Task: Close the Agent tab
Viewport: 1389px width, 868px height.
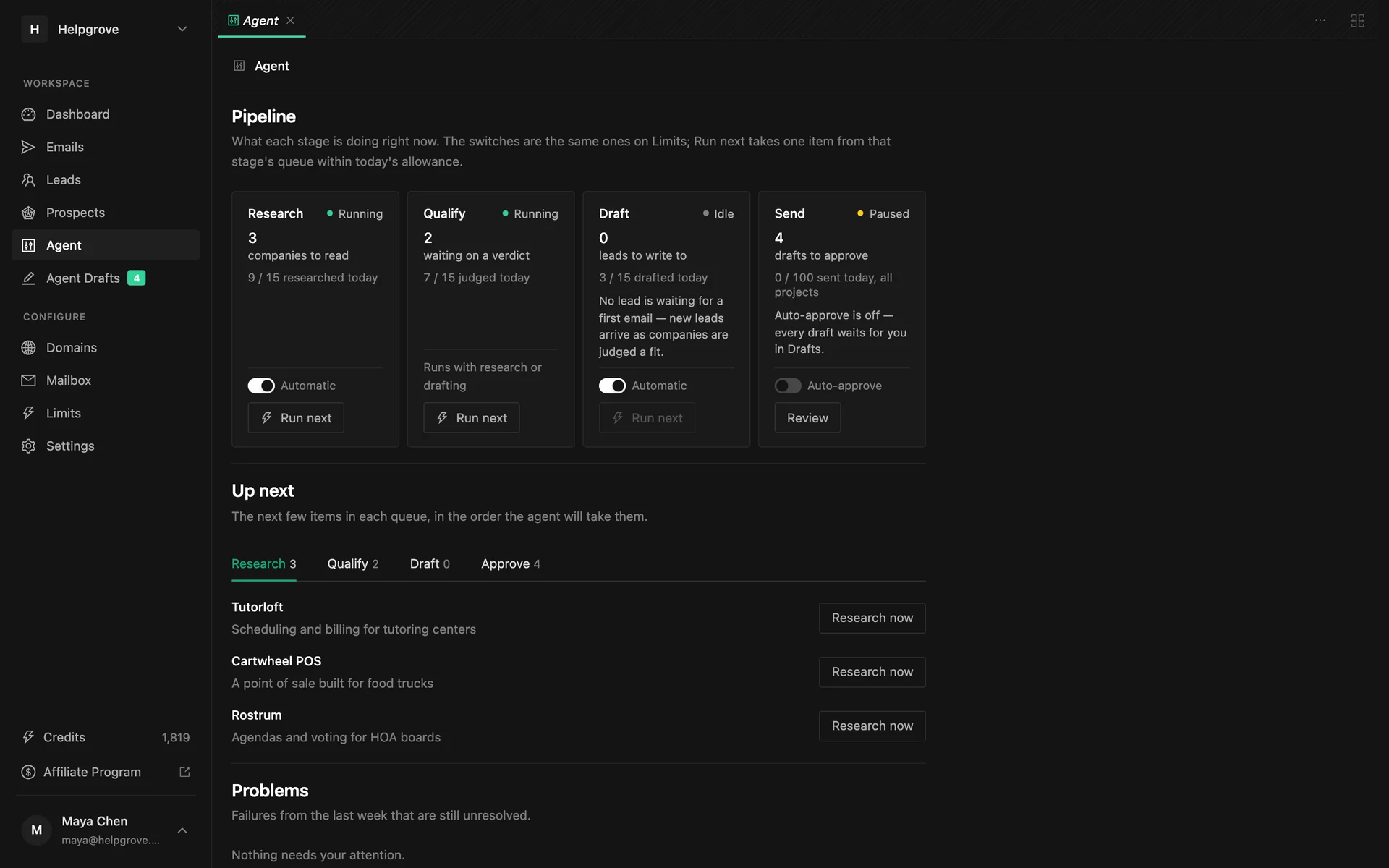Action: [290, 20]
